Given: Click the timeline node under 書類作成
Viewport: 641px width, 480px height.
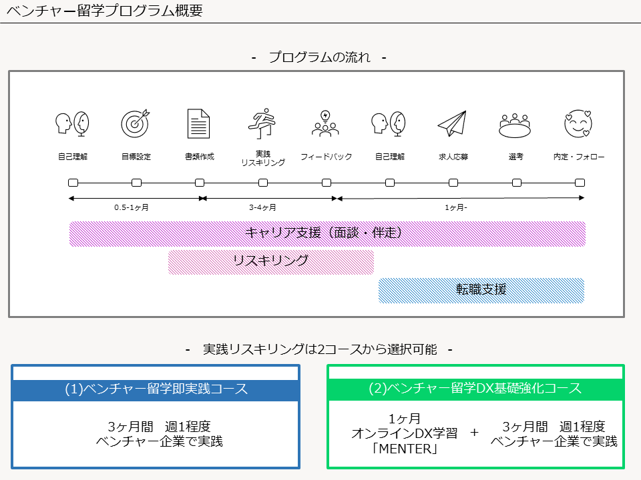Looking at the screenshot, I should pos(200,183).
